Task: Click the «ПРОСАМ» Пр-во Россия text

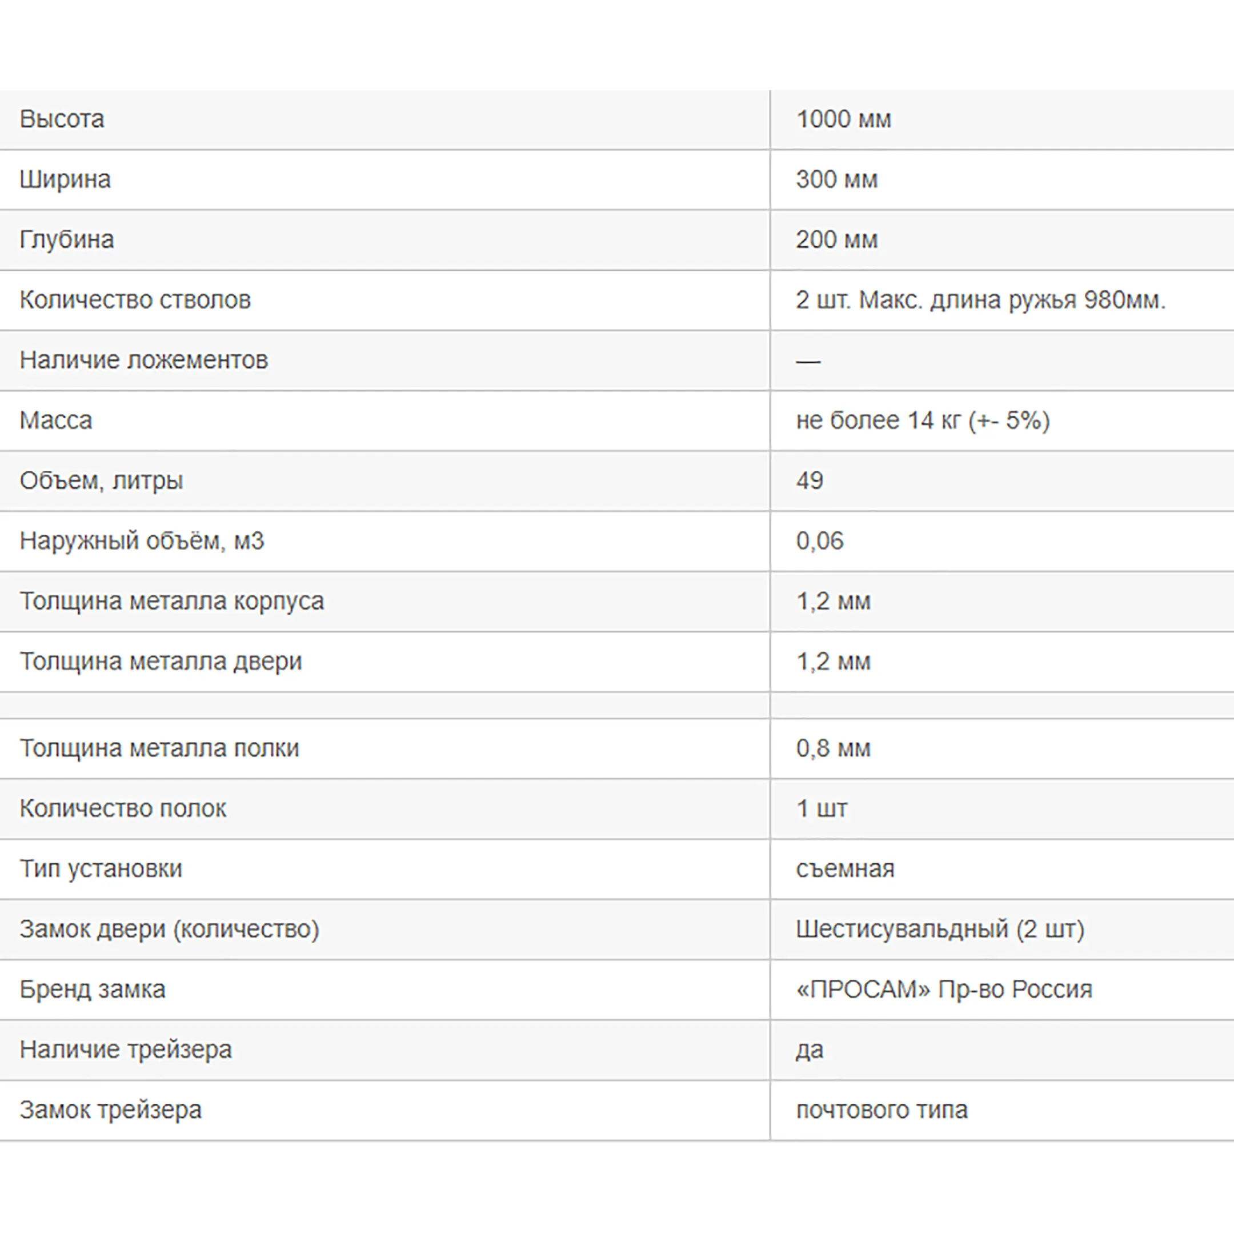Action: (x=943, y=989)
